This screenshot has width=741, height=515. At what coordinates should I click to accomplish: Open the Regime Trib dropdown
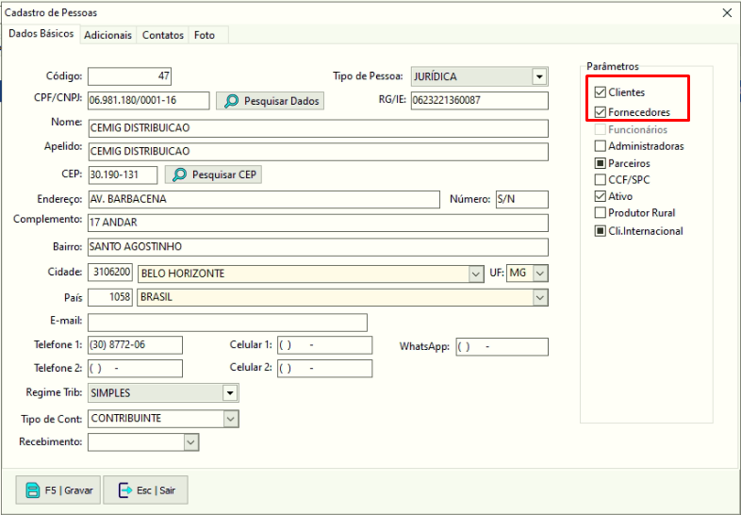[x=230, y=393]
